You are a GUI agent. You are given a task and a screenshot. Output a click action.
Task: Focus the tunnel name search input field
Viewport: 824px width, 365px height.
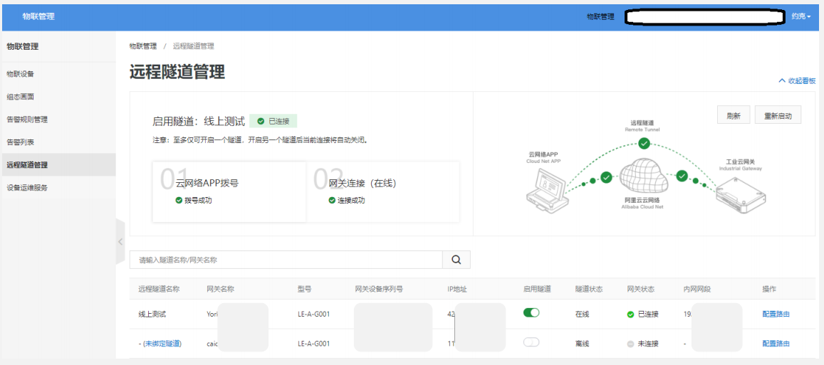[x=286, y=260]
